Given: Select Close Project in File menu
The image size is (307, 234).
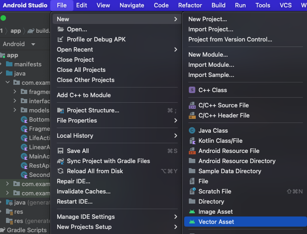Looking at the screenshot, I should [75, 60].
